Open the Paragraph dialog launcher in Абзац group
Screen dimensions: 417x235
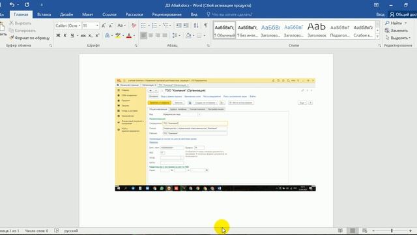[208, 46]
